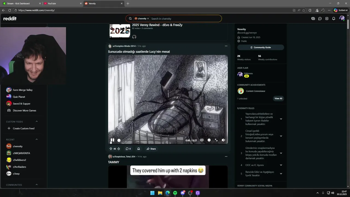
Task: Open Windows Start menu
Action: click(x=152, y=193)
